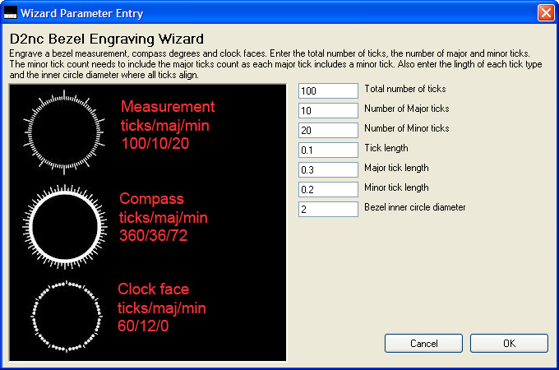Click the 'Minor tick length' label

tap(396, 187)
